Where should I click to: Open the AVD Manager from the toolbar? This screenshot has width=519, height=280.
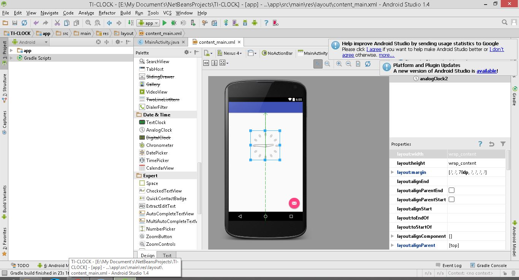point(236,23)
